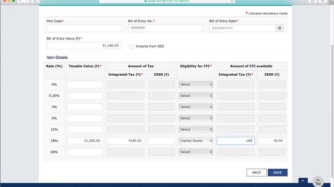The width and height of the screenshot is (334, 187).
Task: Click the 'Port Code' field label
Action: coord(54,21)
